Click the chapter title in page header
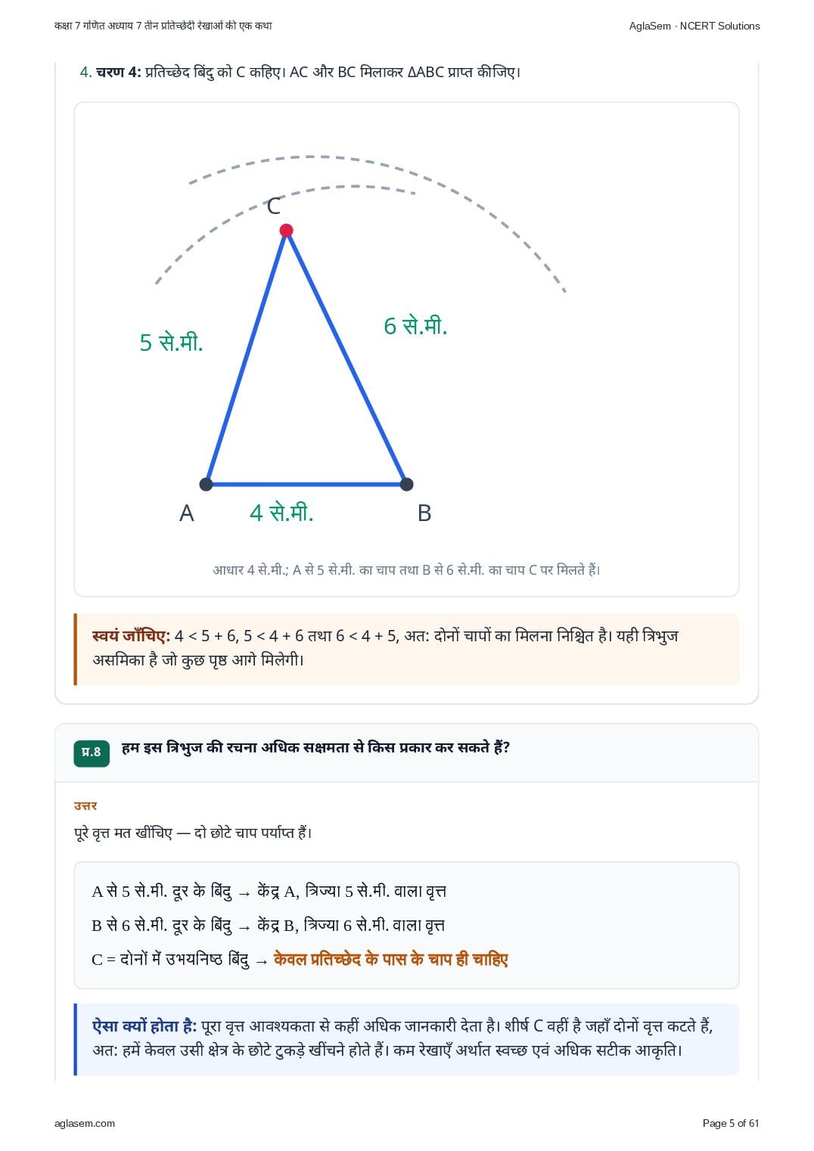This screenshot has height=1151, width=814. (163, 26)
